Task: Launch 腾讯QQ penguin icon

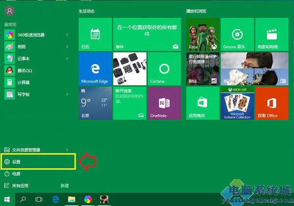Action: (x=10, y=71)
